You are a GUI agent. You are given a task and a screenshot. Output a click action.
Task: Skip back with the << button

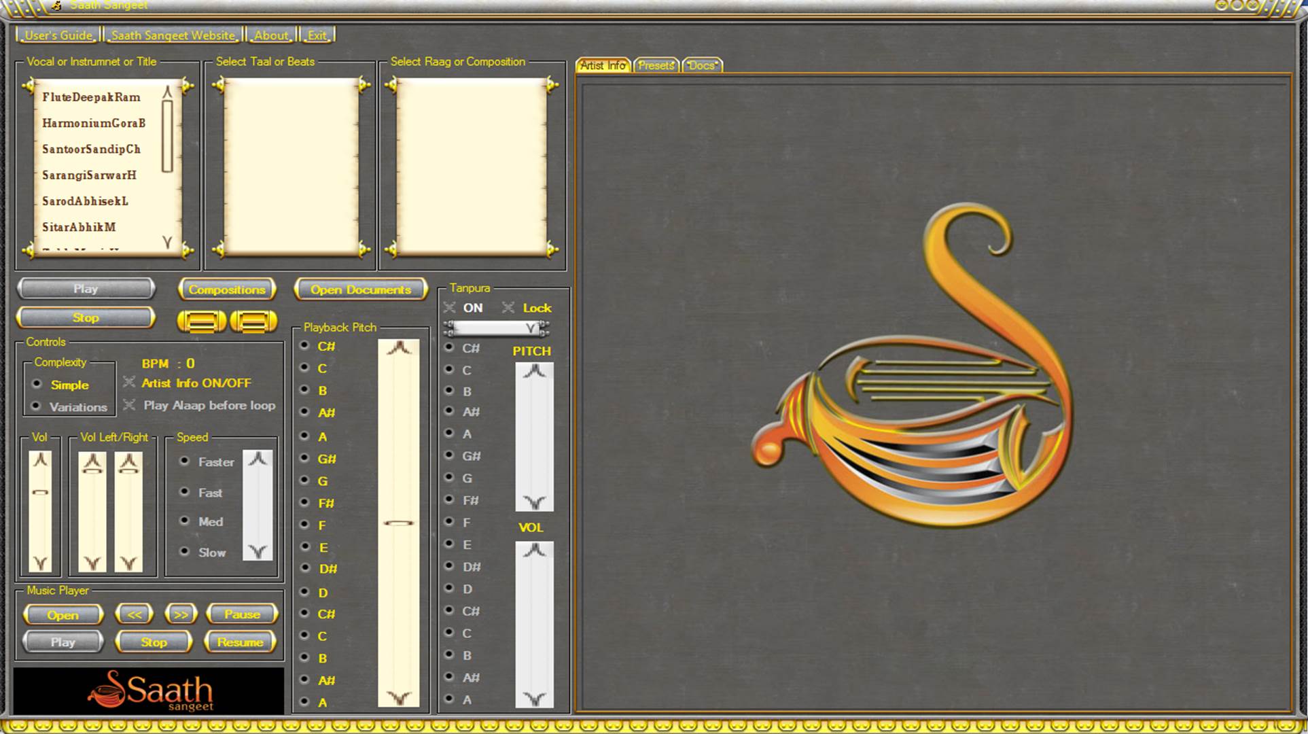point(135,614)
